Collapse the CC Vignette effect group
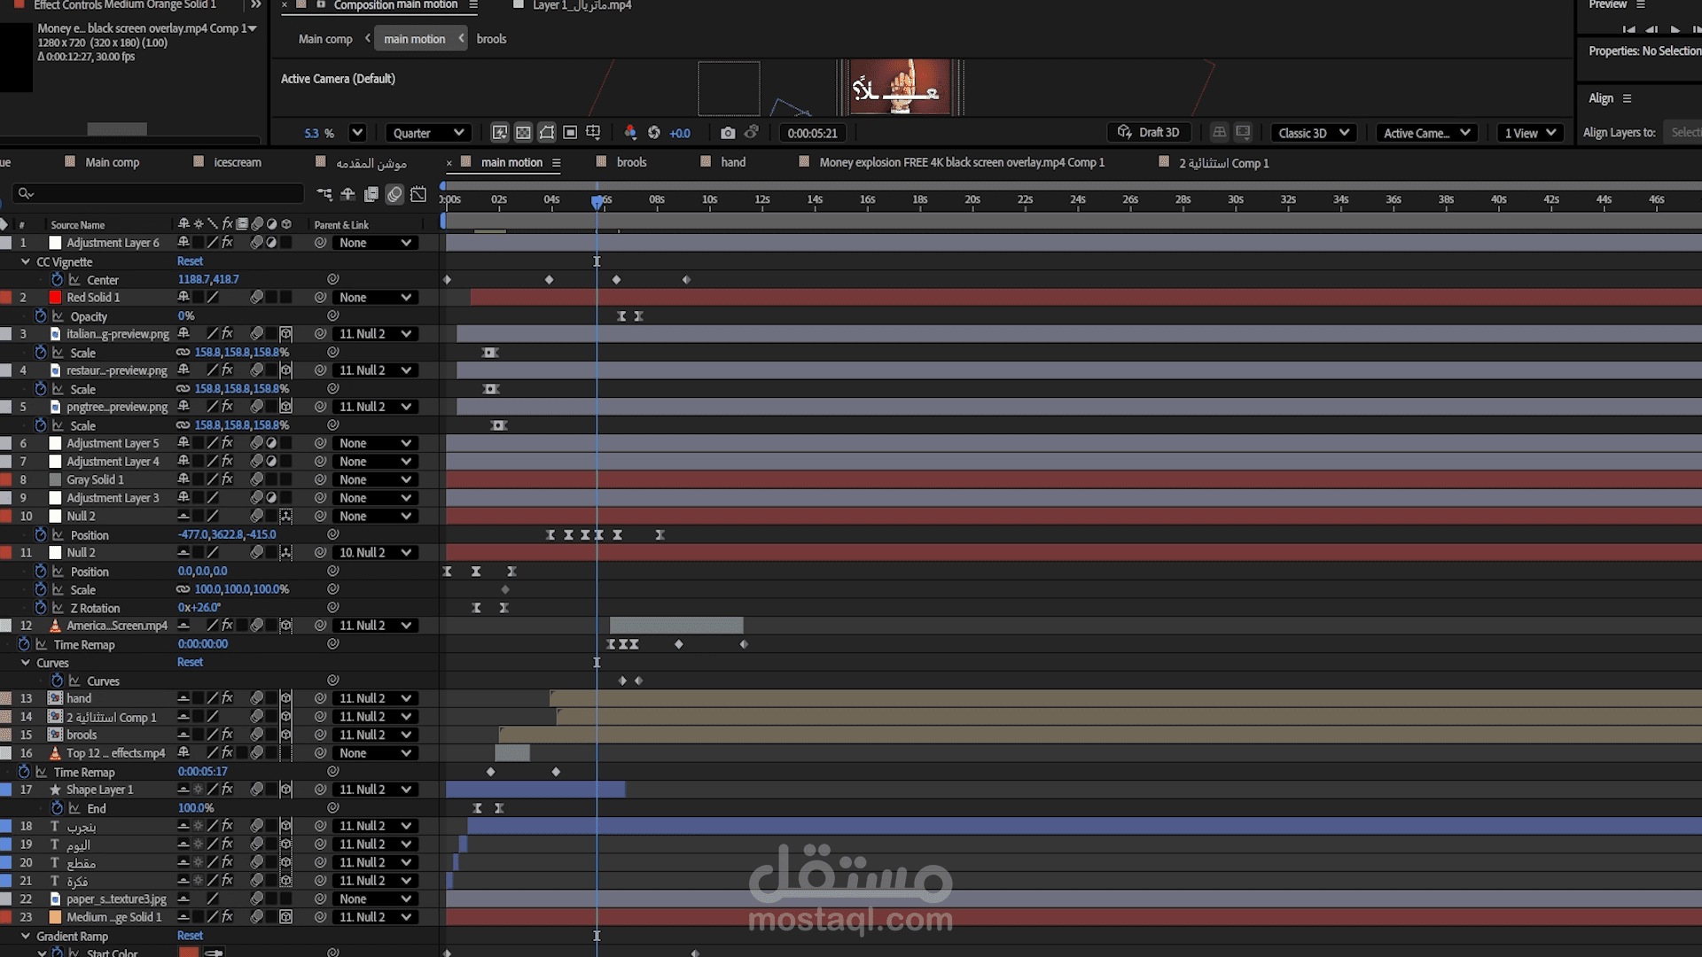The height and width of the screenshot is (957, 1702). tap(26, 262)
